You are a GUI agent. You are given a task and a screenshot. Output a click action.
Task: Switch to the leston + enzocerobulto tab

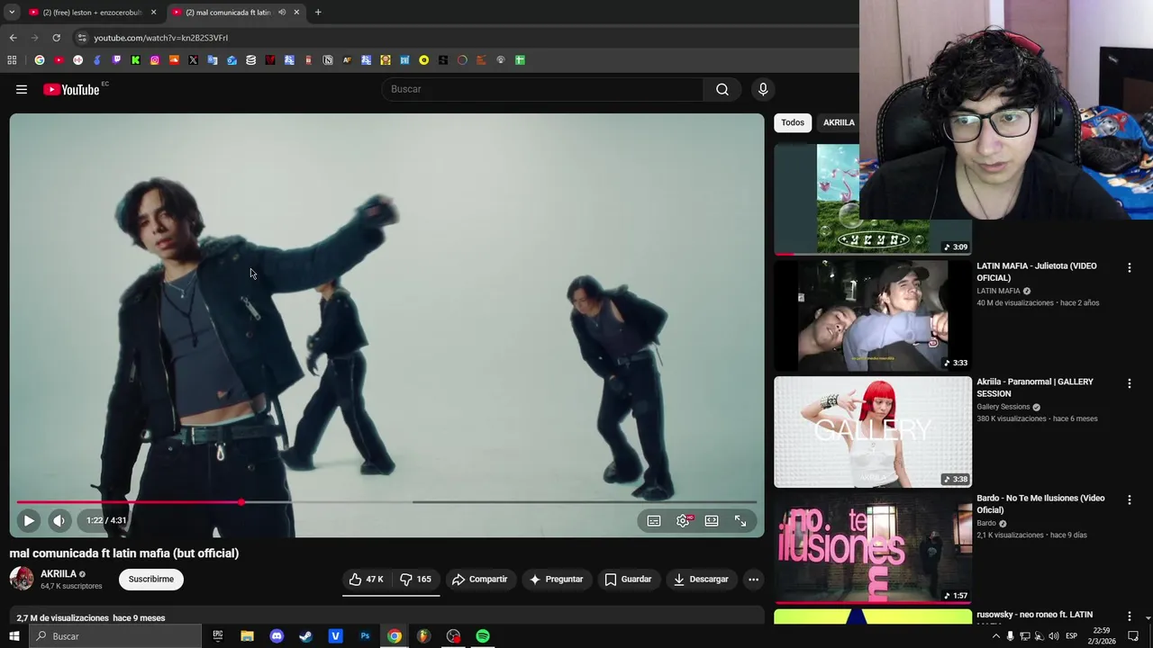click(86, 13)
